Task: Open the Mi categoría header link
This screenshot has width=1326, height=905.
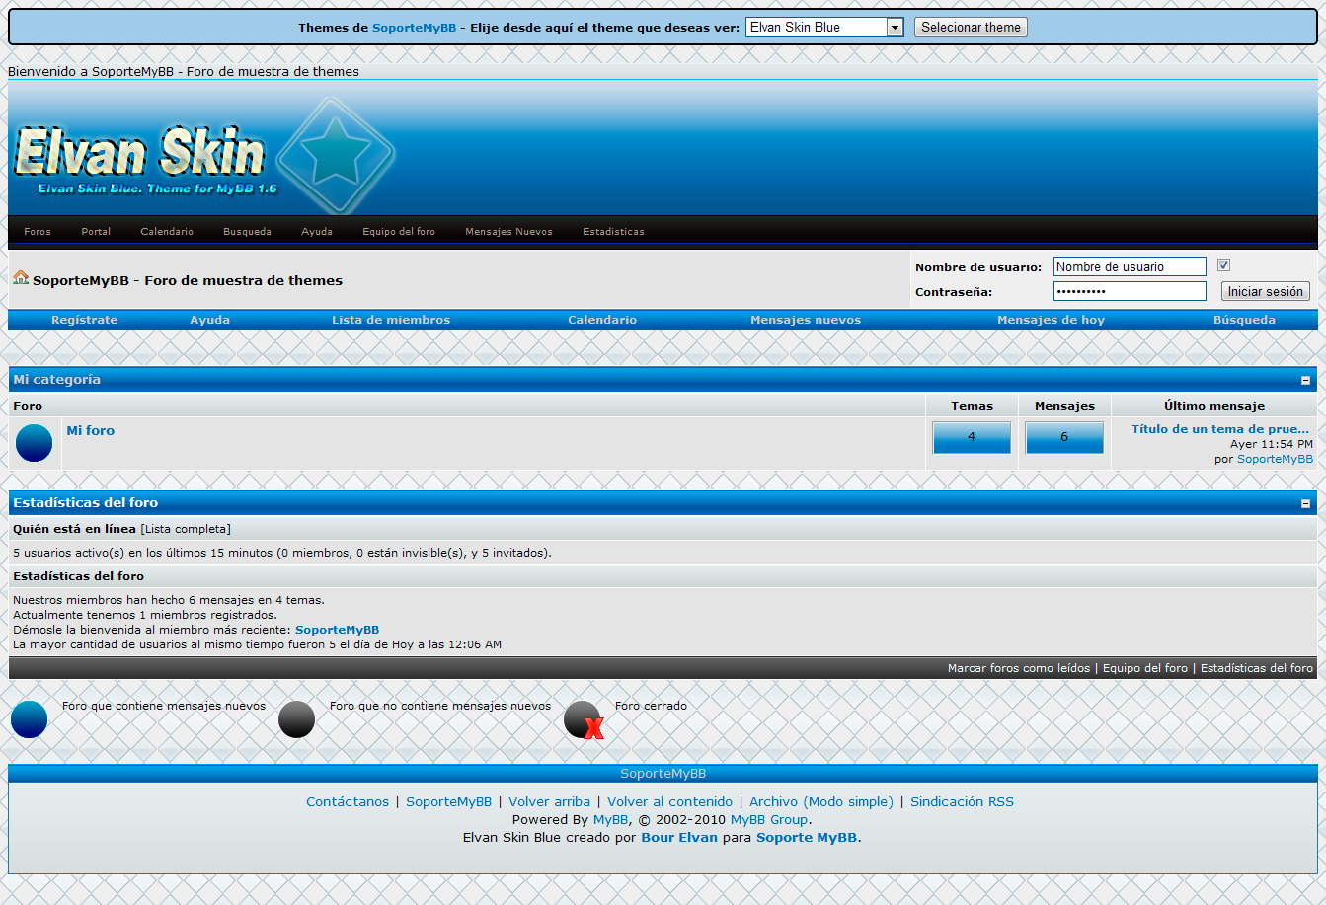Action: [x=57, y=380]
